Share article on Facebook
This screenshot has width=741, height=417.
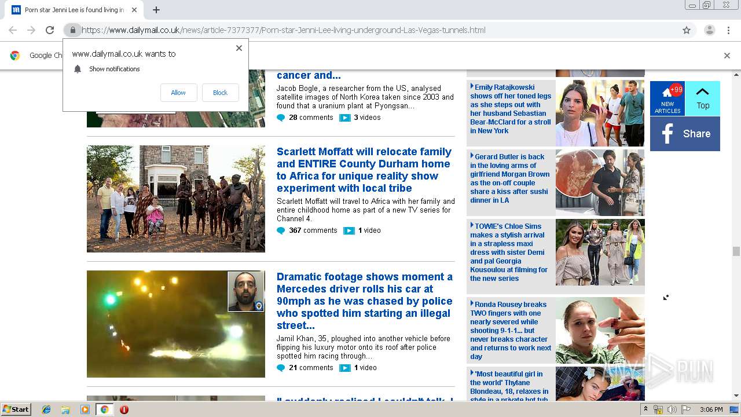(x=685, y=134)
